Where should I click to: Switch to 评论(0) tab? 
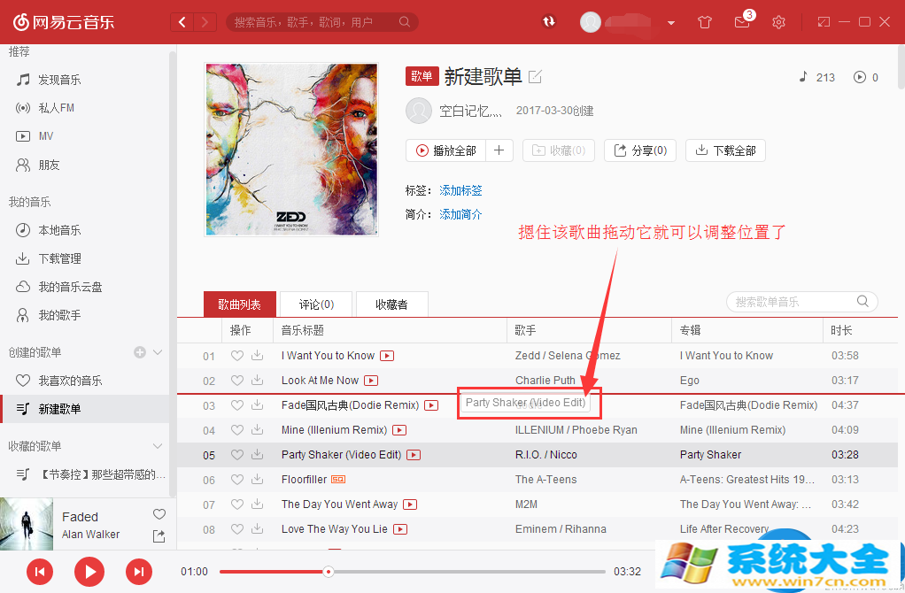(316, 304)
